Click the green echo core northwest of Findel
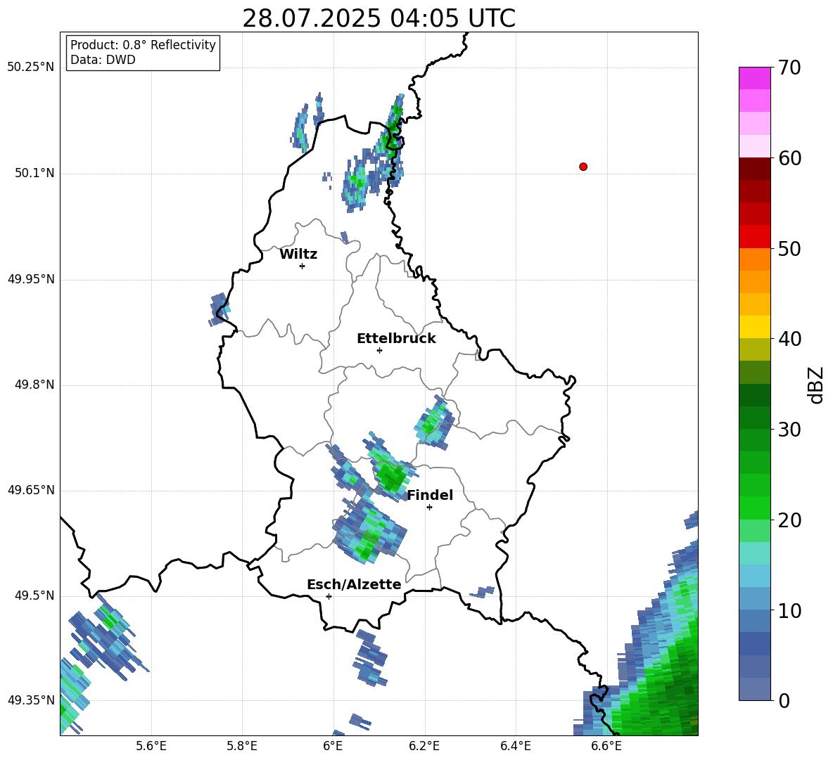 (x=392, y=476)
